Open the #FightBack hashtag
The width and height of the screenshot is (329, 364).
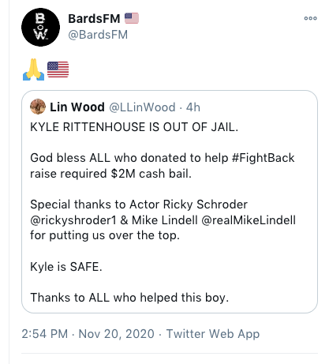(x=263, y=158)
